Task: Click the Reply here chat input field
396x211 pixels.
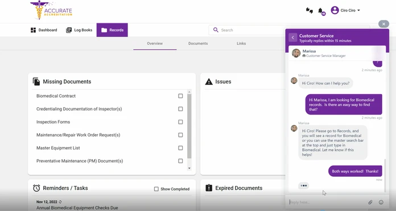Action: point(327,202)
